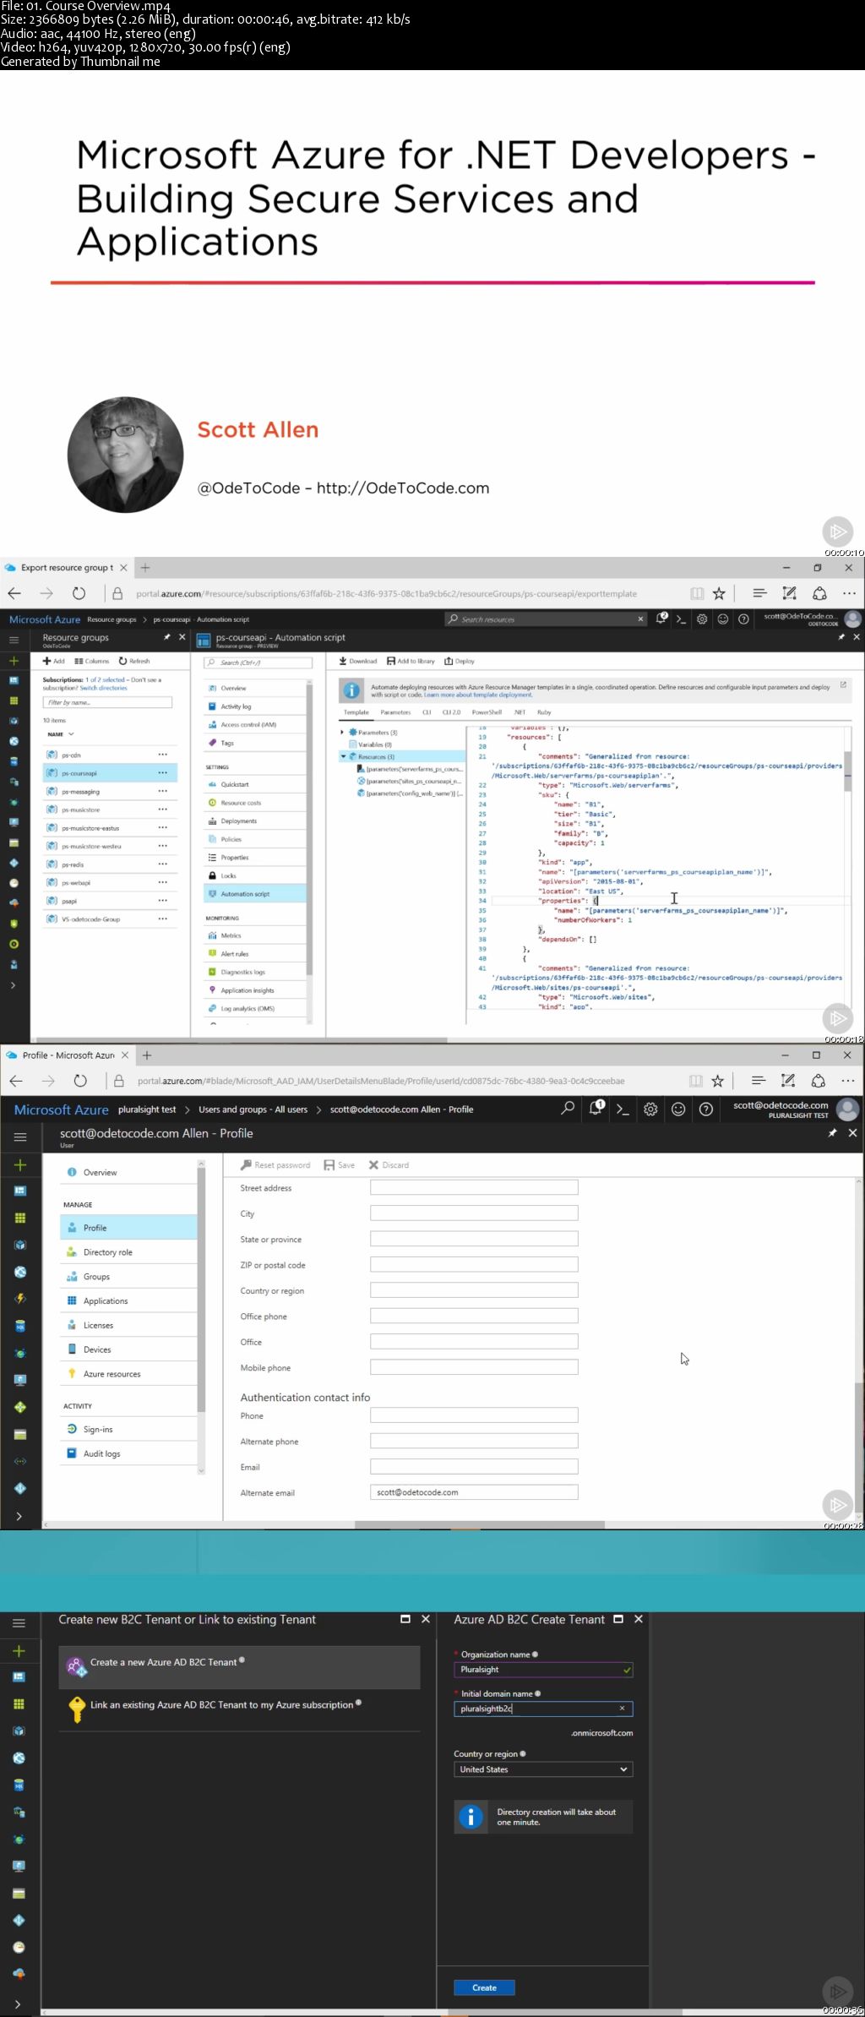Click Add to library in Automation script blade
865x2017 pixels.
pos(411,661)
